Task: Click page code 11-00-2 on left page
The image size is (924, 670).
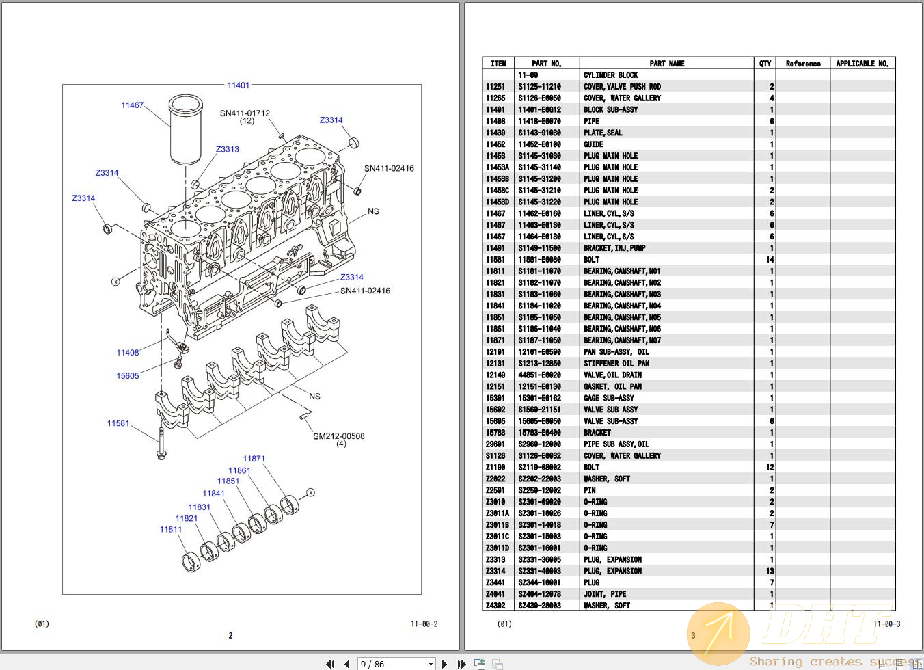Action: click(424, 624)
